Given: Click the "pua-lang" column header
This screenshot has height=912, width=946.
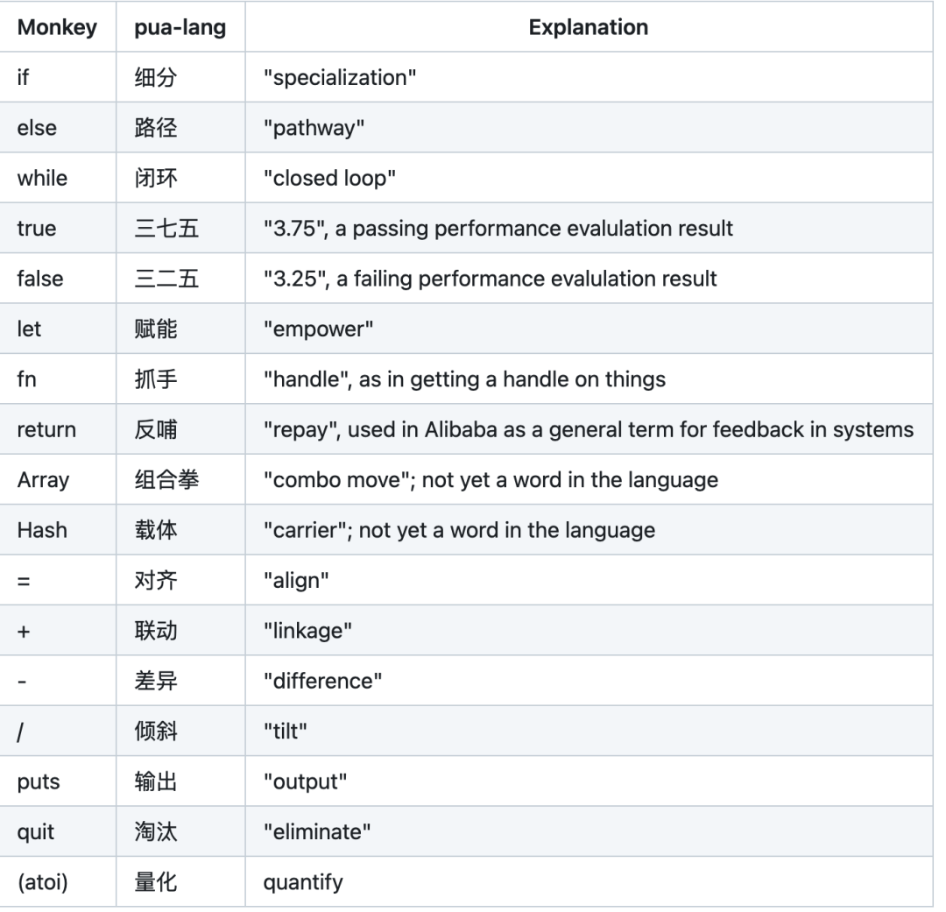Looking at the screenshot, I should point(180,28).
